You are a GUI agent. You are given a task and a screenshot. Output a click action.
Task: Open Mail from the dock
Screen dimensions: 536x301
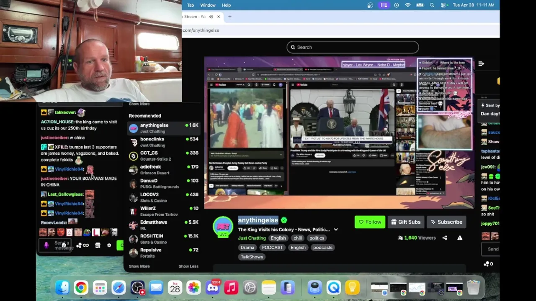(x=156, y=288)
